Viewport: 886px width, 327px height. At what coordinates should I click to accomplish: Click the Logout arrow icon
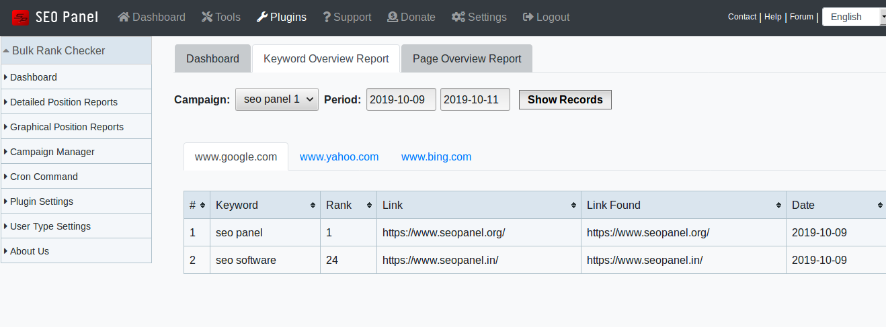pyautogui.click(x=528, y=17)
